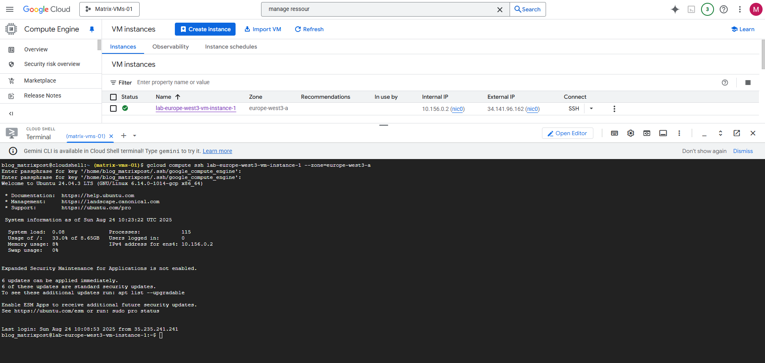This screenshot has height=363, width=765.
Task: Close the (matrix-vms-01) terminal tab
Action: pos(111,136)
